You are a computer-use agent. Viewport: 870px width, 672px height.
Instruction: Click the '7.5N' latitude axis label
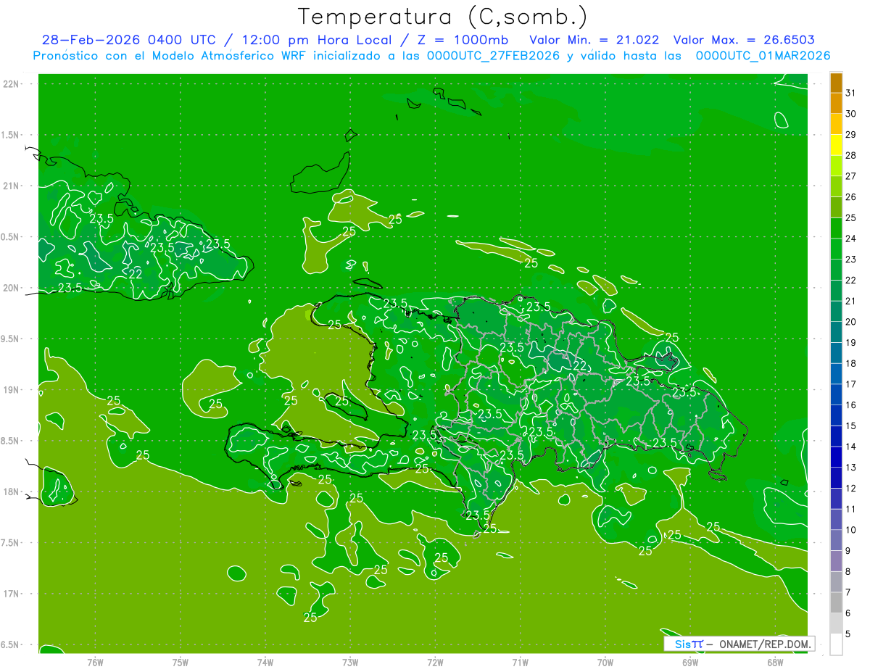coord(11,543)
